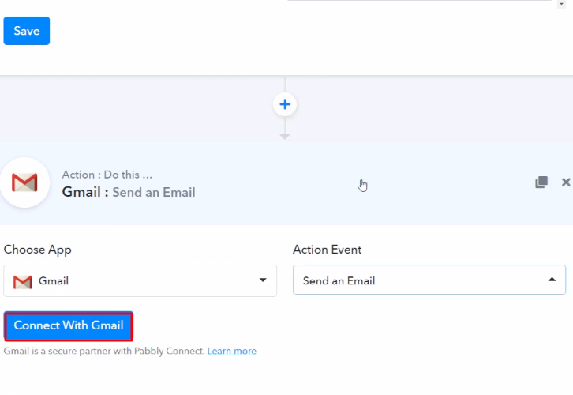
Task: Add a step with the plus icon
Action: point(285,104)
